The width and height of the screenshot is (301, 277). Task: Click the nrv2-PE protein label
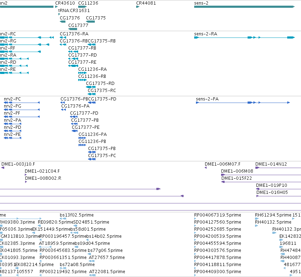[x=12, y=134]
